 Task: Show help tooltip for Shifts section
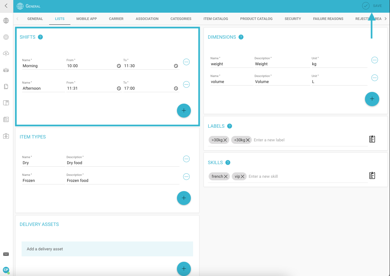coord(40,37)
